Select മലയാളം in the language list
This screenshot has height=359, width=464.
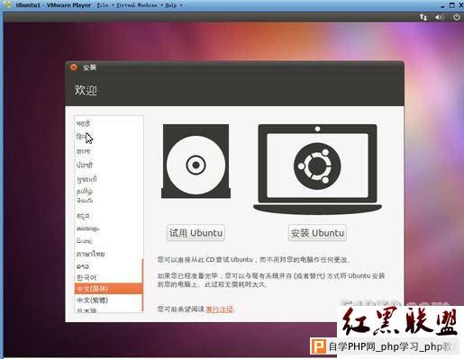pyautogui.click(x=108, y=229)
